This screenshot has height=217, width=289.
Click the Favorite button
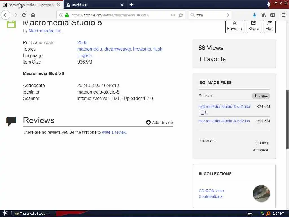(x=235, y=27)
